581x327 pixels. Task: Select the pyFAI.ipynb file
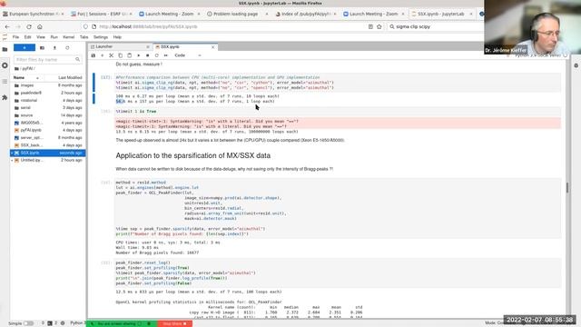[47, 130]
